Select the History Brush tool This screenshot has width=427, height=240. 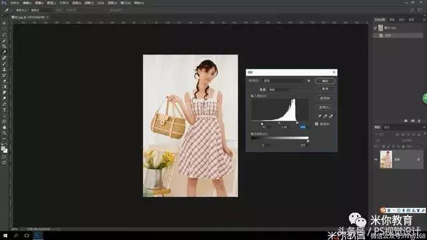pos(4,75)
